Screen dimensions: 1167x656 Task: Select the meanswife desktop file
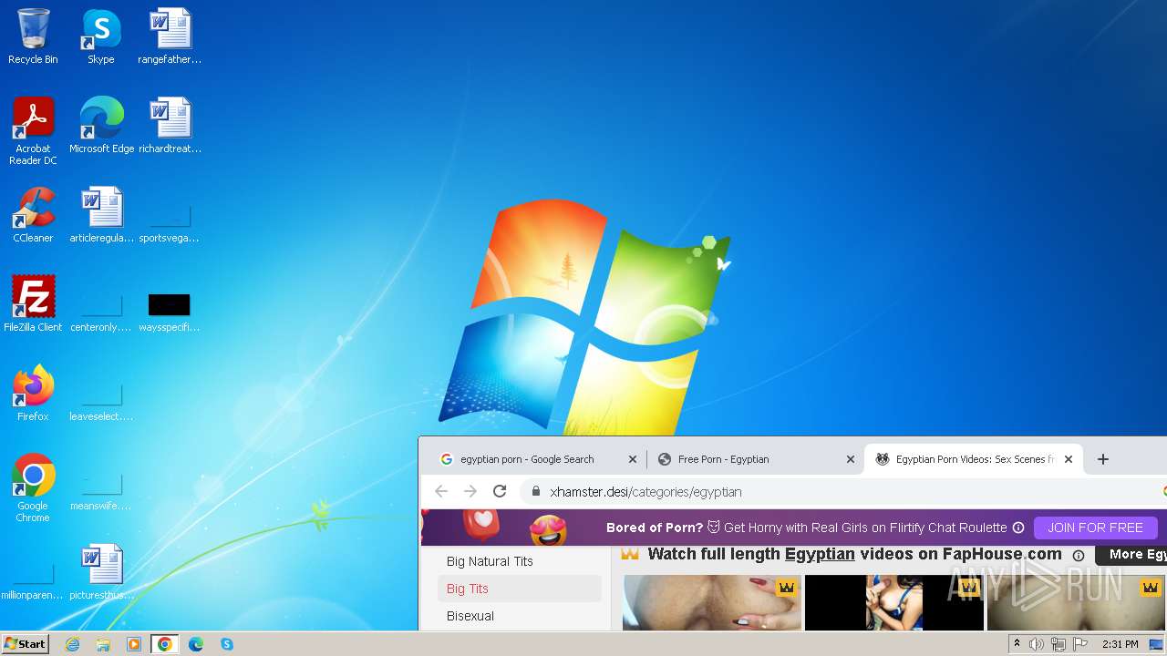tap(101, 491)
